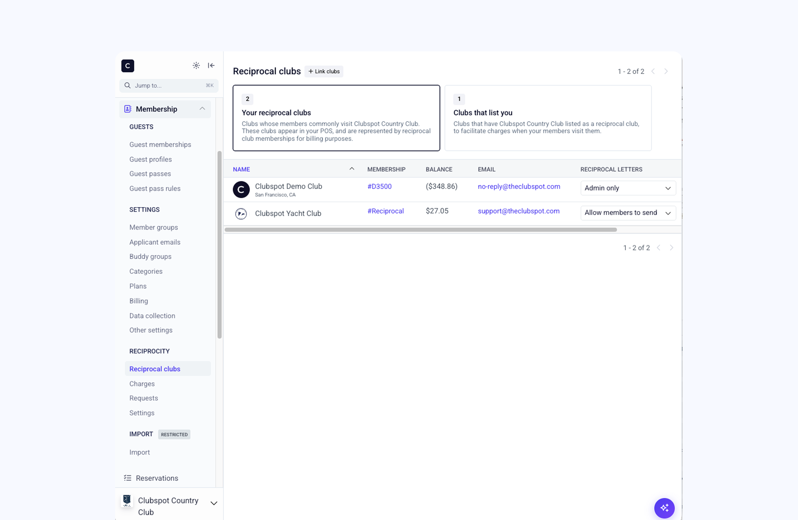This screenshot has width=798, height=520.
Task: Click Clubspot Demo Club avatar
Action: pos(241,189)
